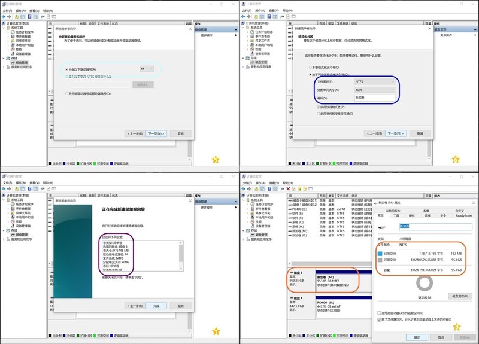Click 取消 in the format partition wizard

pos(420,133)
